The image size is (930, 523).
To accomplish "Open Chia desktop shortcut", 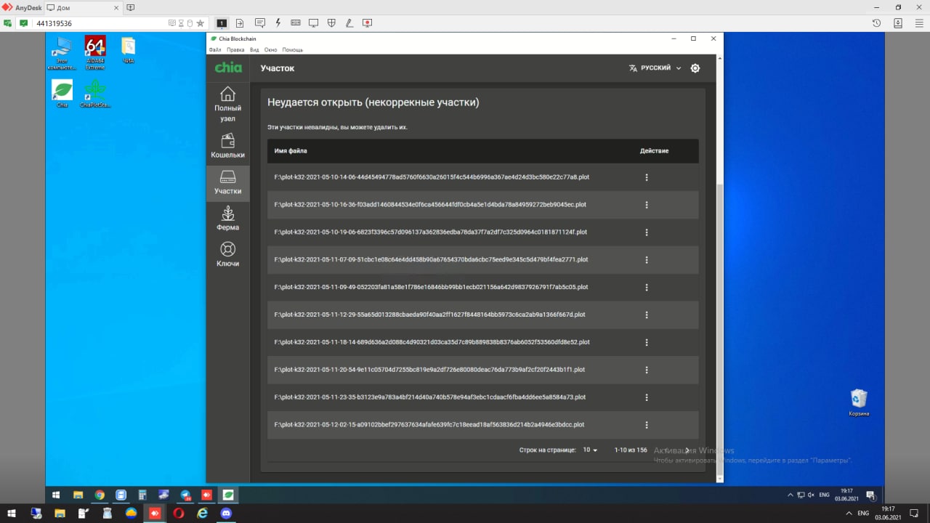I will [62, 94].
